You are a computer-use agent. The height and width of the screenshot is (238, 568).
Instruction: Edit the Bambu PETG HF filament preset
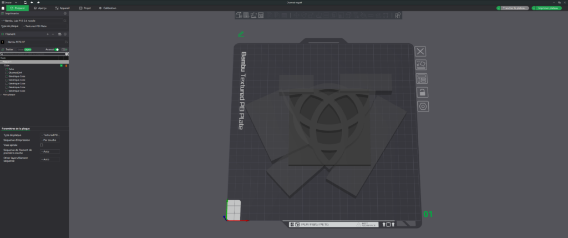click(67, 42)
